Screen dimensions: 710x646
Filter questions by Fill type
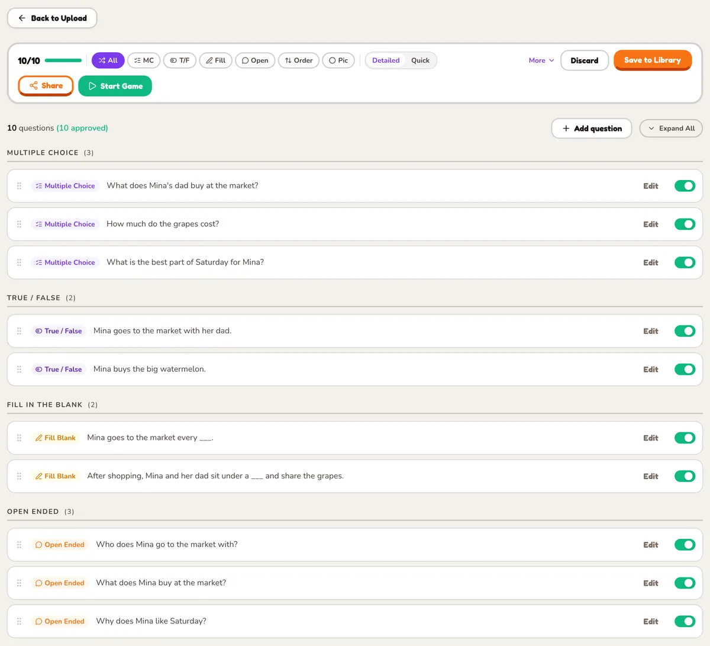(215, 60)
